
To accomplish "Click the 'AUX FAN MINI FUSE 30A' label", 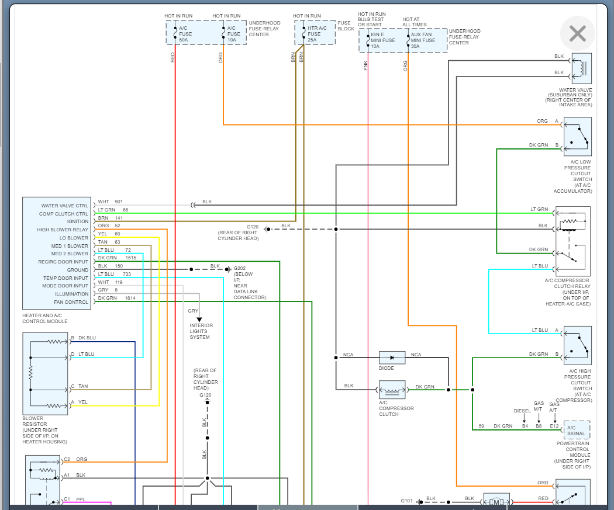I will pyautogui.click(x=423, y=40).
